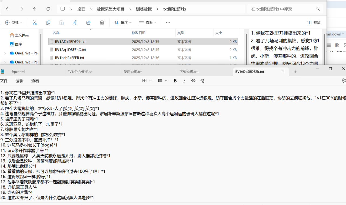346x205 pixels.
Task: Save the document with the save icon
Action: point(337,45)
